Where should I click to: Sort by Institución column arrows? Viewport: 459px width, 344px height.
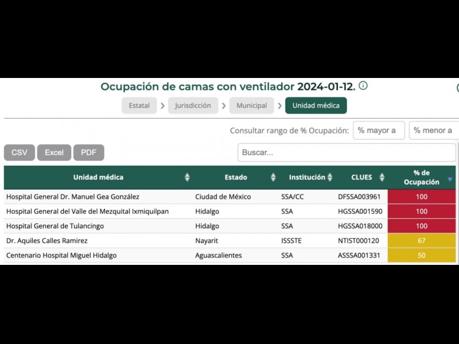[x=330, y=178]
